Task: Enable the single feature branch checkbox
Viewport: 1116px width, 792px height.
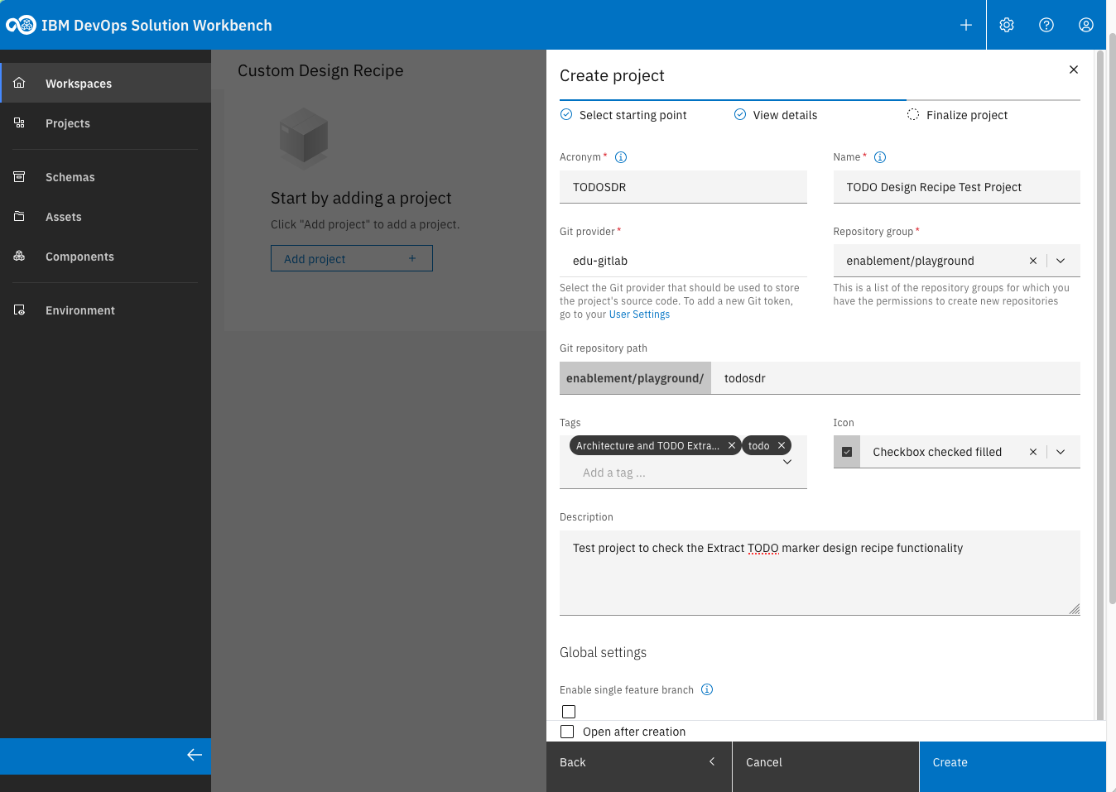Action: tap(569, 712)
